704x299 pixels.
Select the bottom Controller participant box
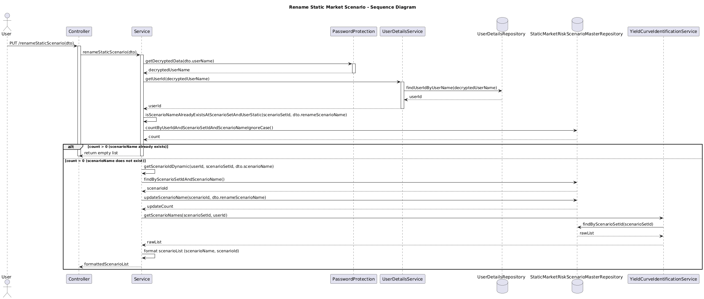(79, 279)
